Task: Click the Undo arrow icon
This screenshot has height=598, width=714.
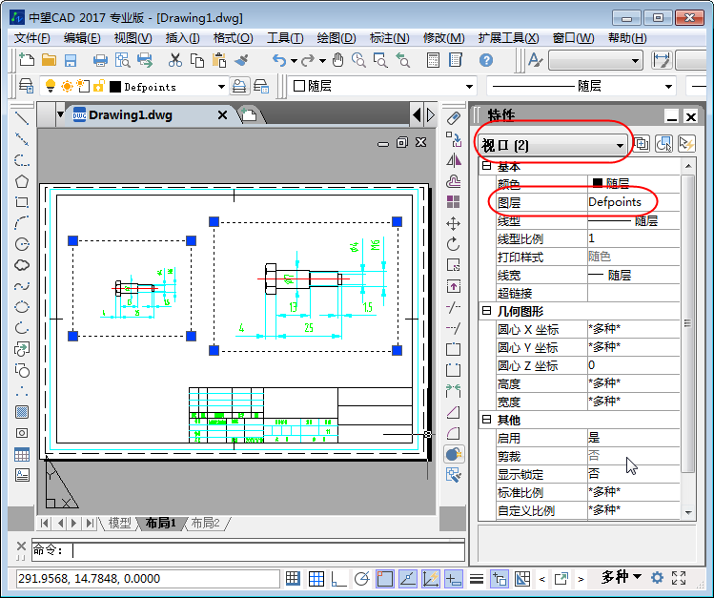Action: [x=278, y=60]
